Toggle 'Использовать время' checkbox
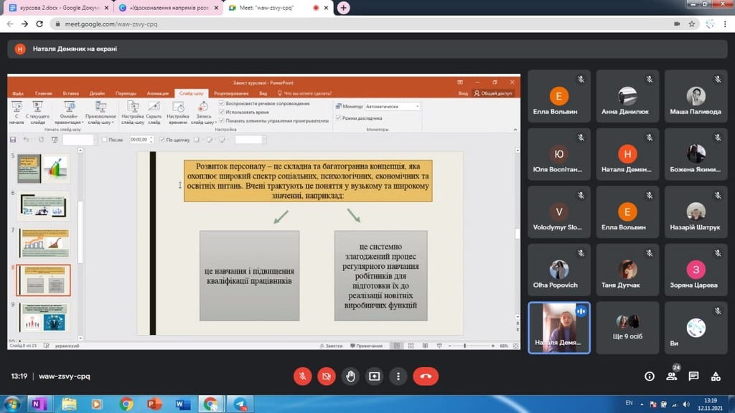Screen dimensions: 735x413 coord(222,112)
